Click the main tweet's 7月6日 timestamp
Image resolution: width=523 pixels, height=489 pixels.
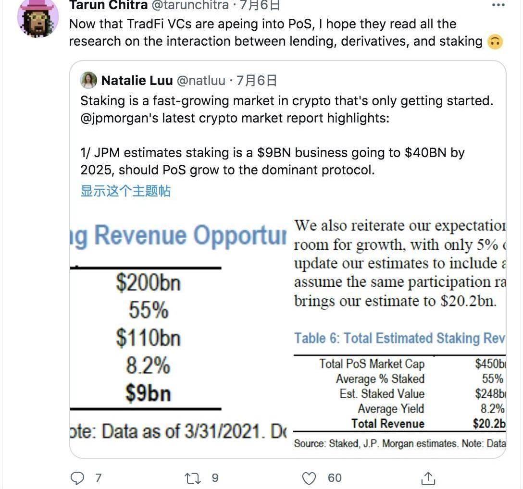coord(260,5)
